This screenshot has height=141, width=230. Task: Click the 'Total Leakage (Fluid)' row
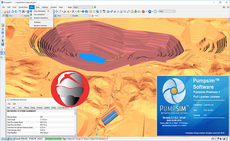tap(41, 130)
